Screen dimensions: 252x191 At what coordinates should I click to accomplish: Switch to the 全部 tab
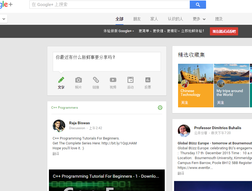point(119,19)
